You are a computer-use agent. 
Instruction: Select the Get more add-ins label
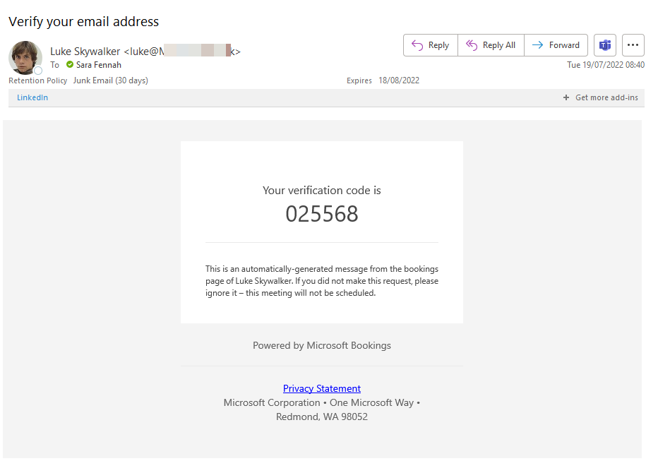606,98
